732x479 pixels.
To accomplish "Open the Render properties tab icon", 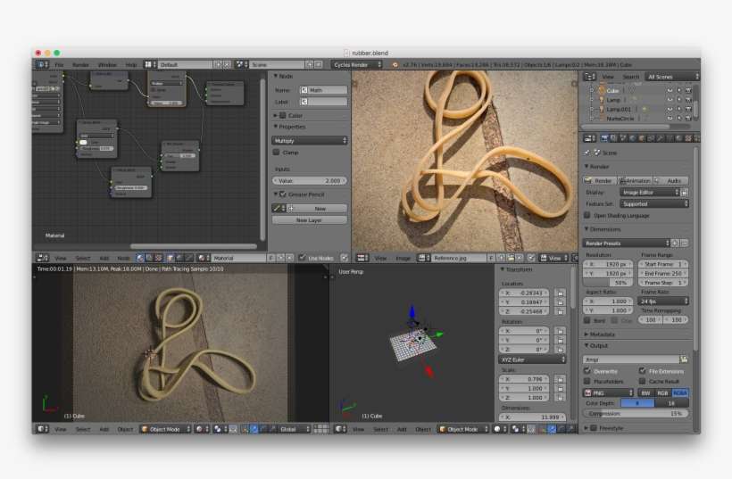I will [x=604, y=138].
